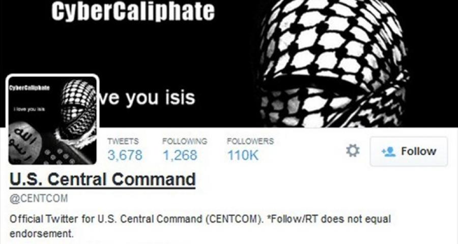
Task: Open the small CyberCaliphate text in avatar
Action: click(29, 88)
